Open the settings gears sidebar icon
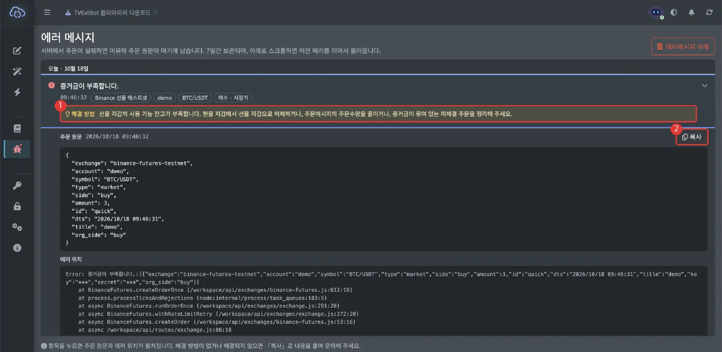Screen dimensions: 722x352 17,227
